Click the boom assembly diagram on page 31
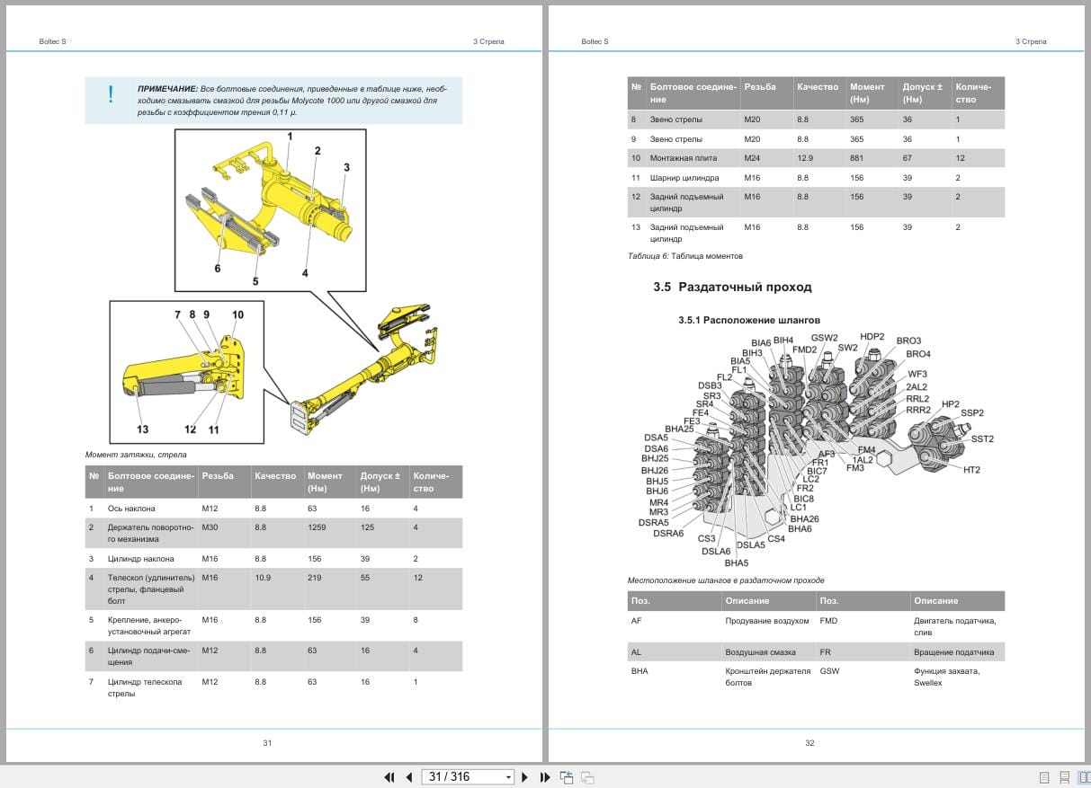 [270, 207]
